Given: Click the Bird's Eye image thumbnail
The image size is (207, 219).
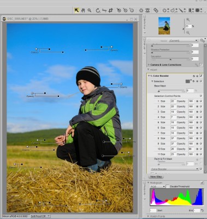Looking at the screenshot, I should [164, 26].
